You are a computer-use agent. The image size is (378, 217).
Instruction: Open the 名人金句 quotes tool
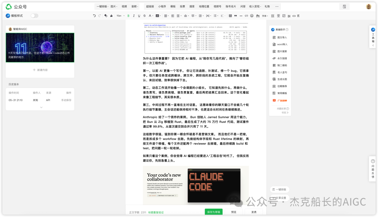click(280, 72)
